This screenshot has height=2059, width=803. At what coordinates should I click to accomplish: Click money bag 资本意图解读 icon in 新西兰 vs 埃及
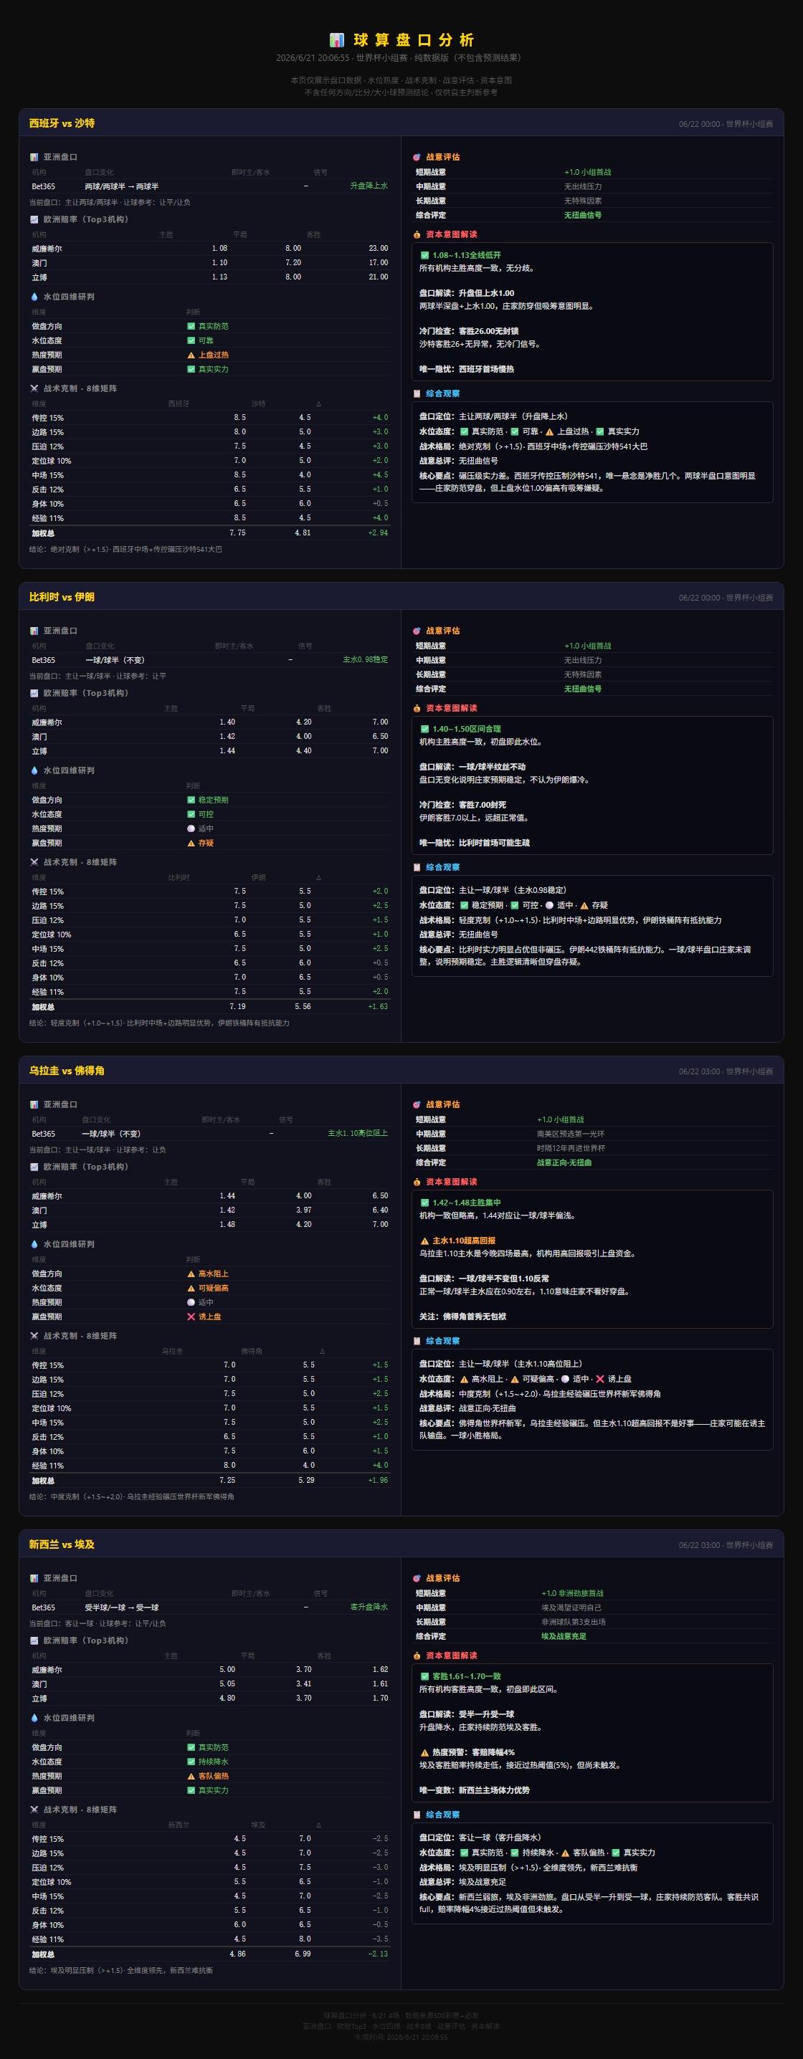[416, 1657]
